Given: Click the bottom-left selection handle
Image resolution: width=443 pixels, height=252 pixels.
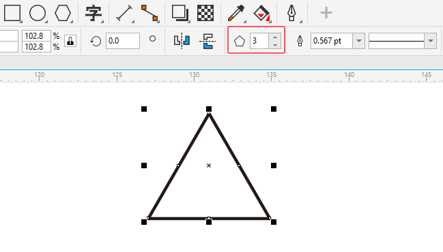Looking at the screenshot, I should pyautogui.click(x=144, y=222).
